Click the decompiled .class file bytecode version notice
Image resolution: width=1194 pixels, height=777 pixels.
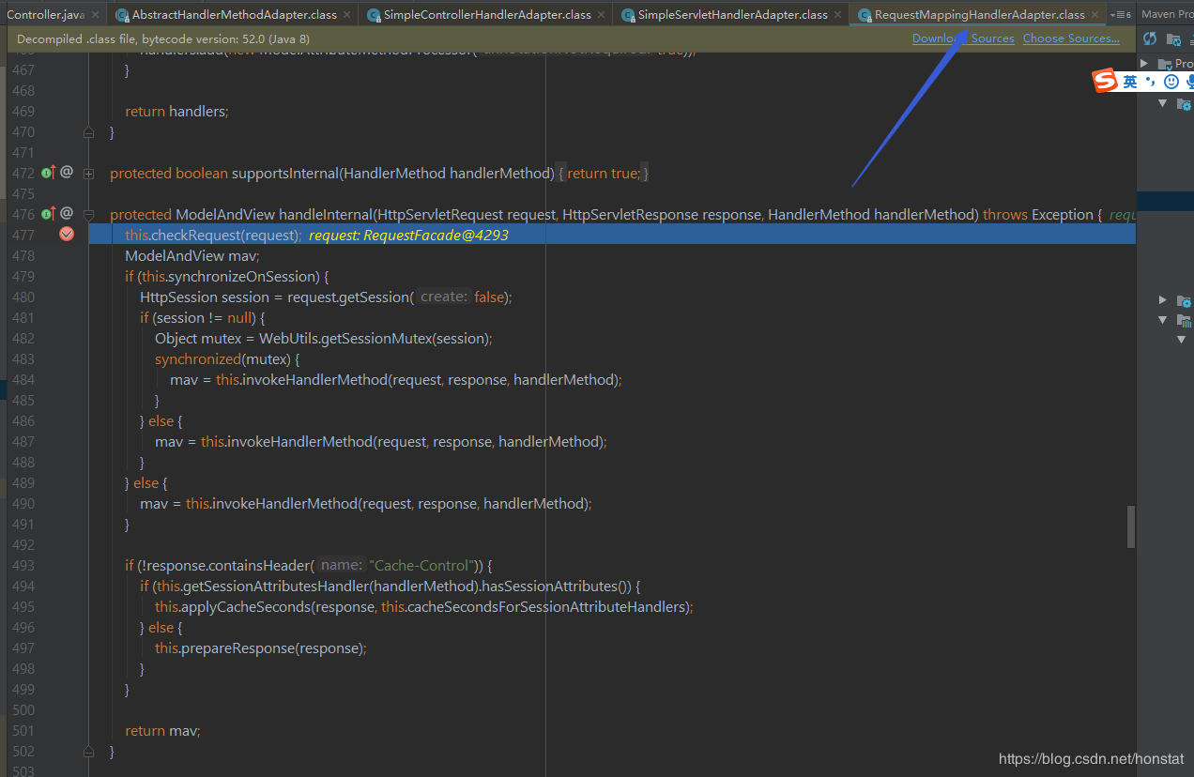pyautogui.click(x=163, y=38)
